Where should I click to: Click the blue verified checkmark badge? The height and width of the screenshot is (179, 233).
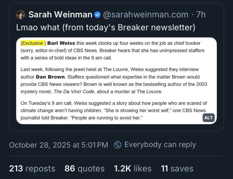(97, 15)
